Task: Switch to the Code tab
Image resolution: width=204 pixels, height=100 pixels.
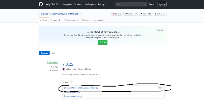Action: 44,20
